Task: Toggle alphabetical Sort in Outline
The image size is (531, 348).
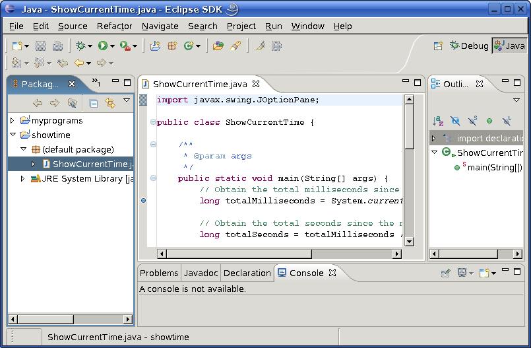Action: coord(438,121)
